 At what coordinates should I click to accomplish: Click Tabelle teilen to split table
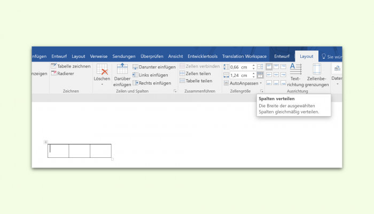tap(196, 81)
